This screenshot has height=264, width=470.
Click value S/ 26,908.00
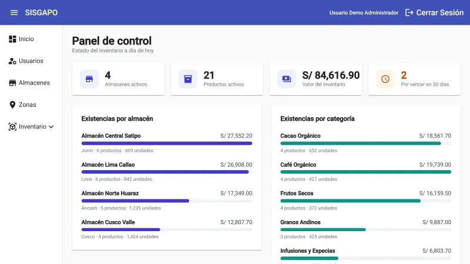tap(236, 165)
